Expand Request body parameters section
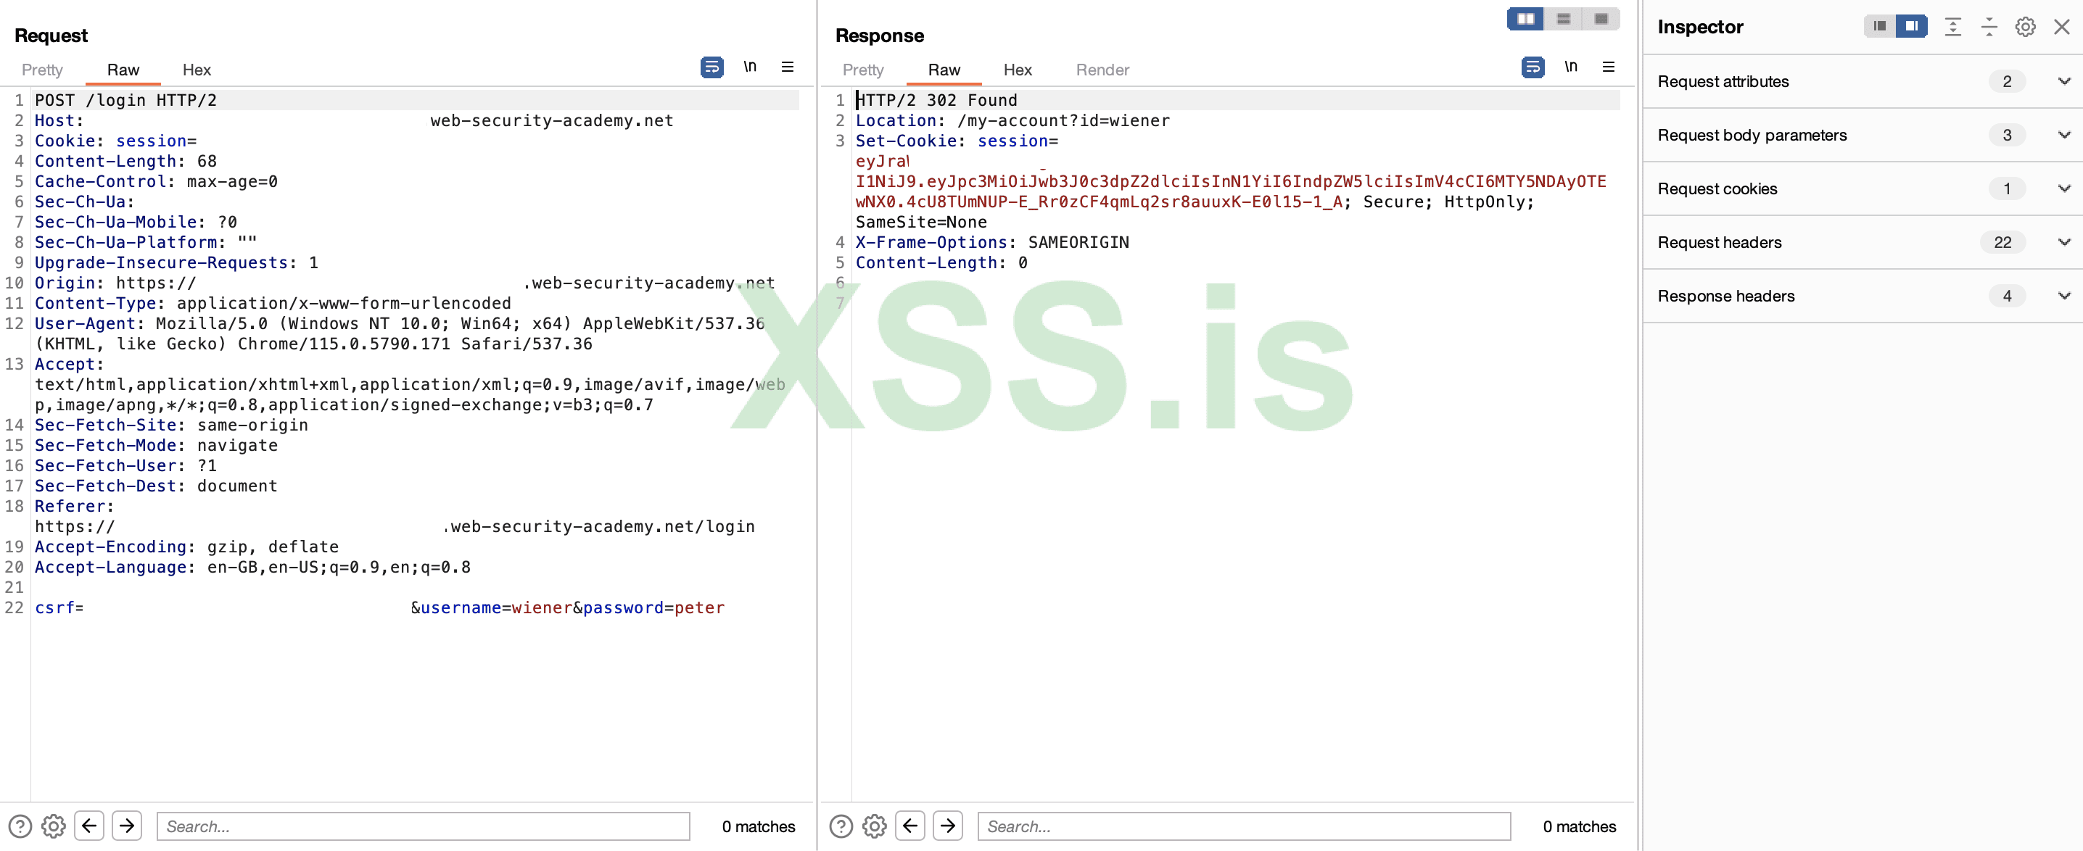Viewport: 2083px width, 851px height. (x=2063, y=135)
